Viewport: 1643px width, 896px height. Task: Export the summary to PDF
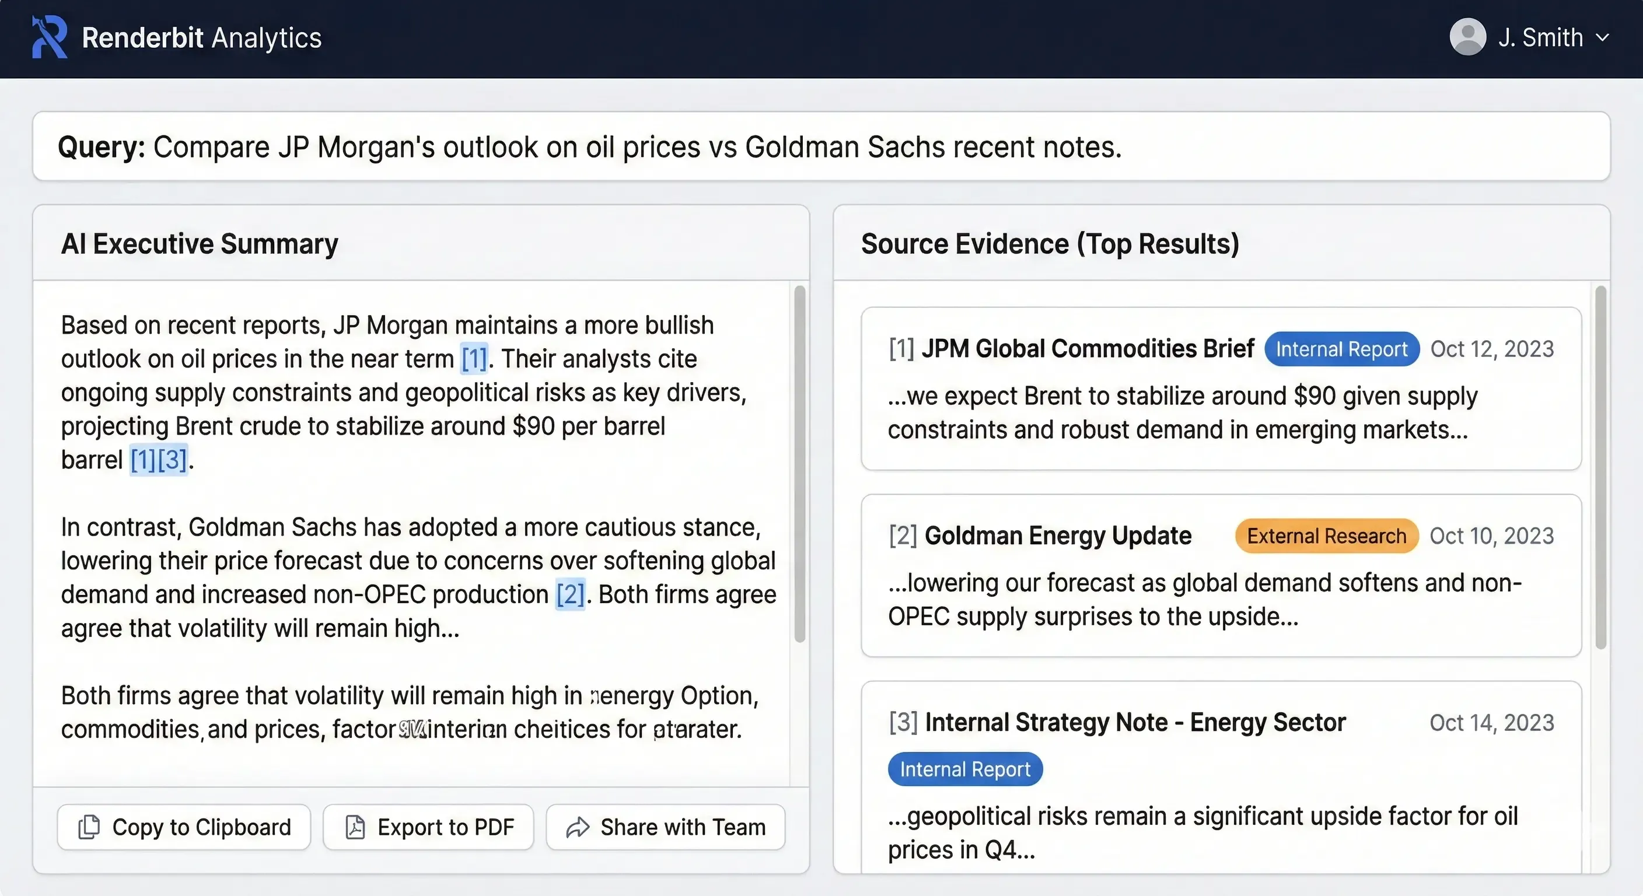[x=428, y=827]
